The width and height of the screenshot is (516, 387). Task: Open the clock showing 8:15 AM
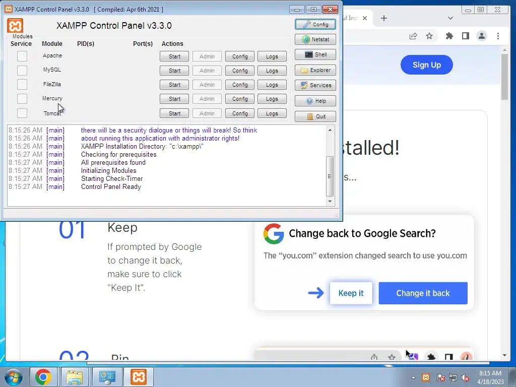490,377
